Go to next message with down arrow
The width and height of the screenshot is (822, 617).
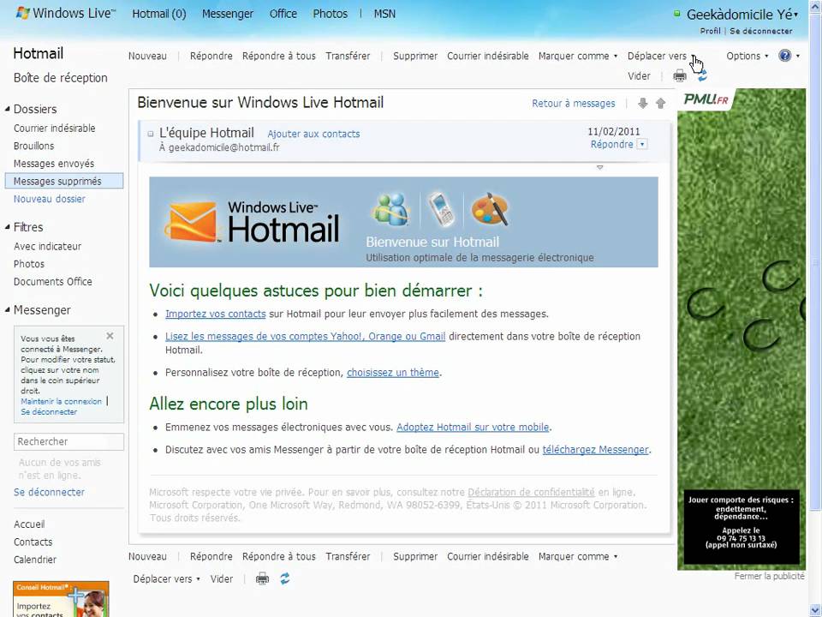click(x=643, y=104)
